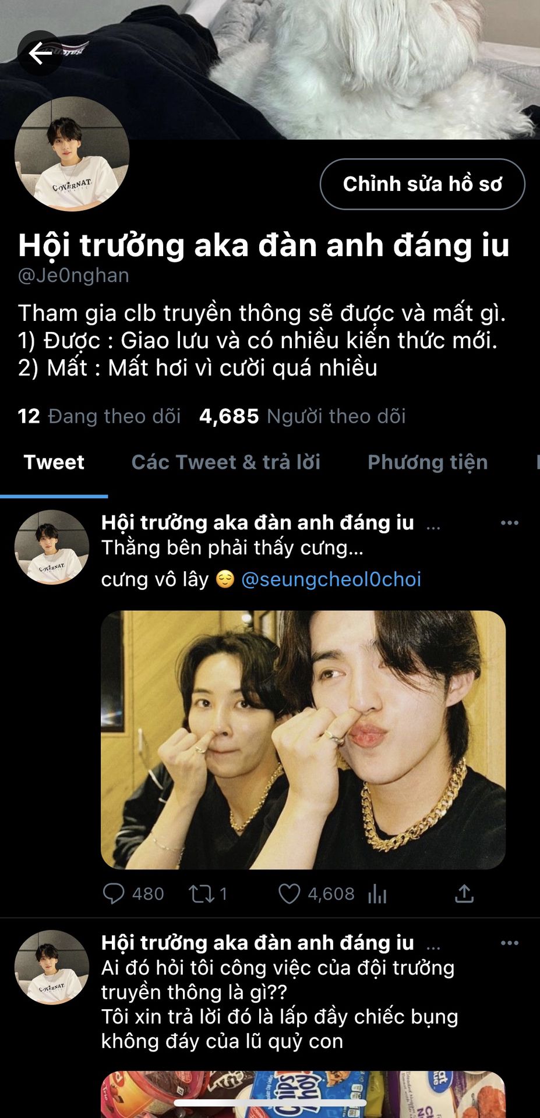Screen dimensions: 540x1118
Task: Open the @seungcheol0choi mention link
Action: point(331,579)
